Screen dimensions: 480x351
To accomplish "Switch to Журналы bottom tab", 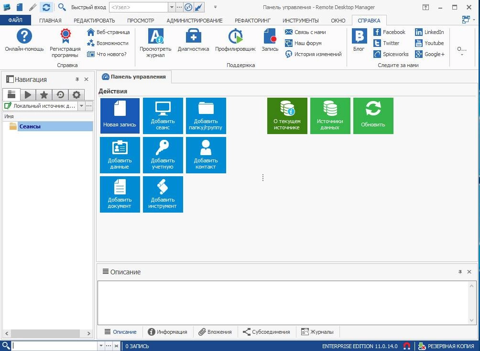I will 317,332.
